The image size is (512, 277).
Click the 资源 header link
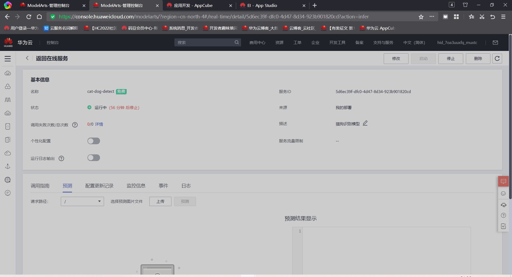[279, 43]
